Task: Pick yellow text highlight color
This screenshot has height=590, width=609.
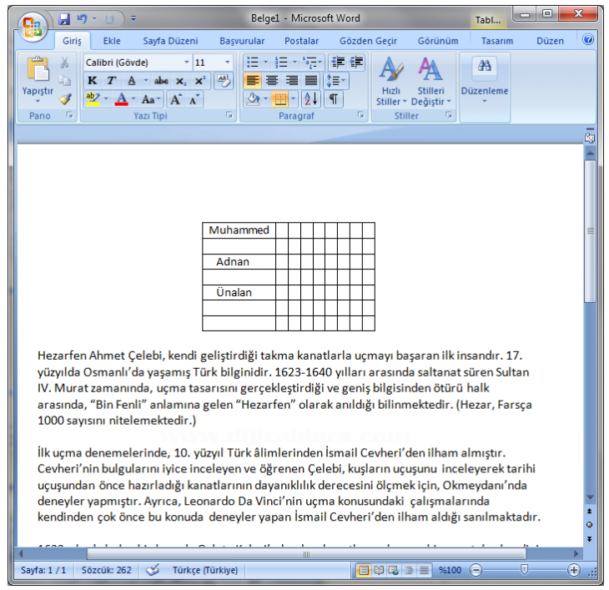Action: pos(93,99)
